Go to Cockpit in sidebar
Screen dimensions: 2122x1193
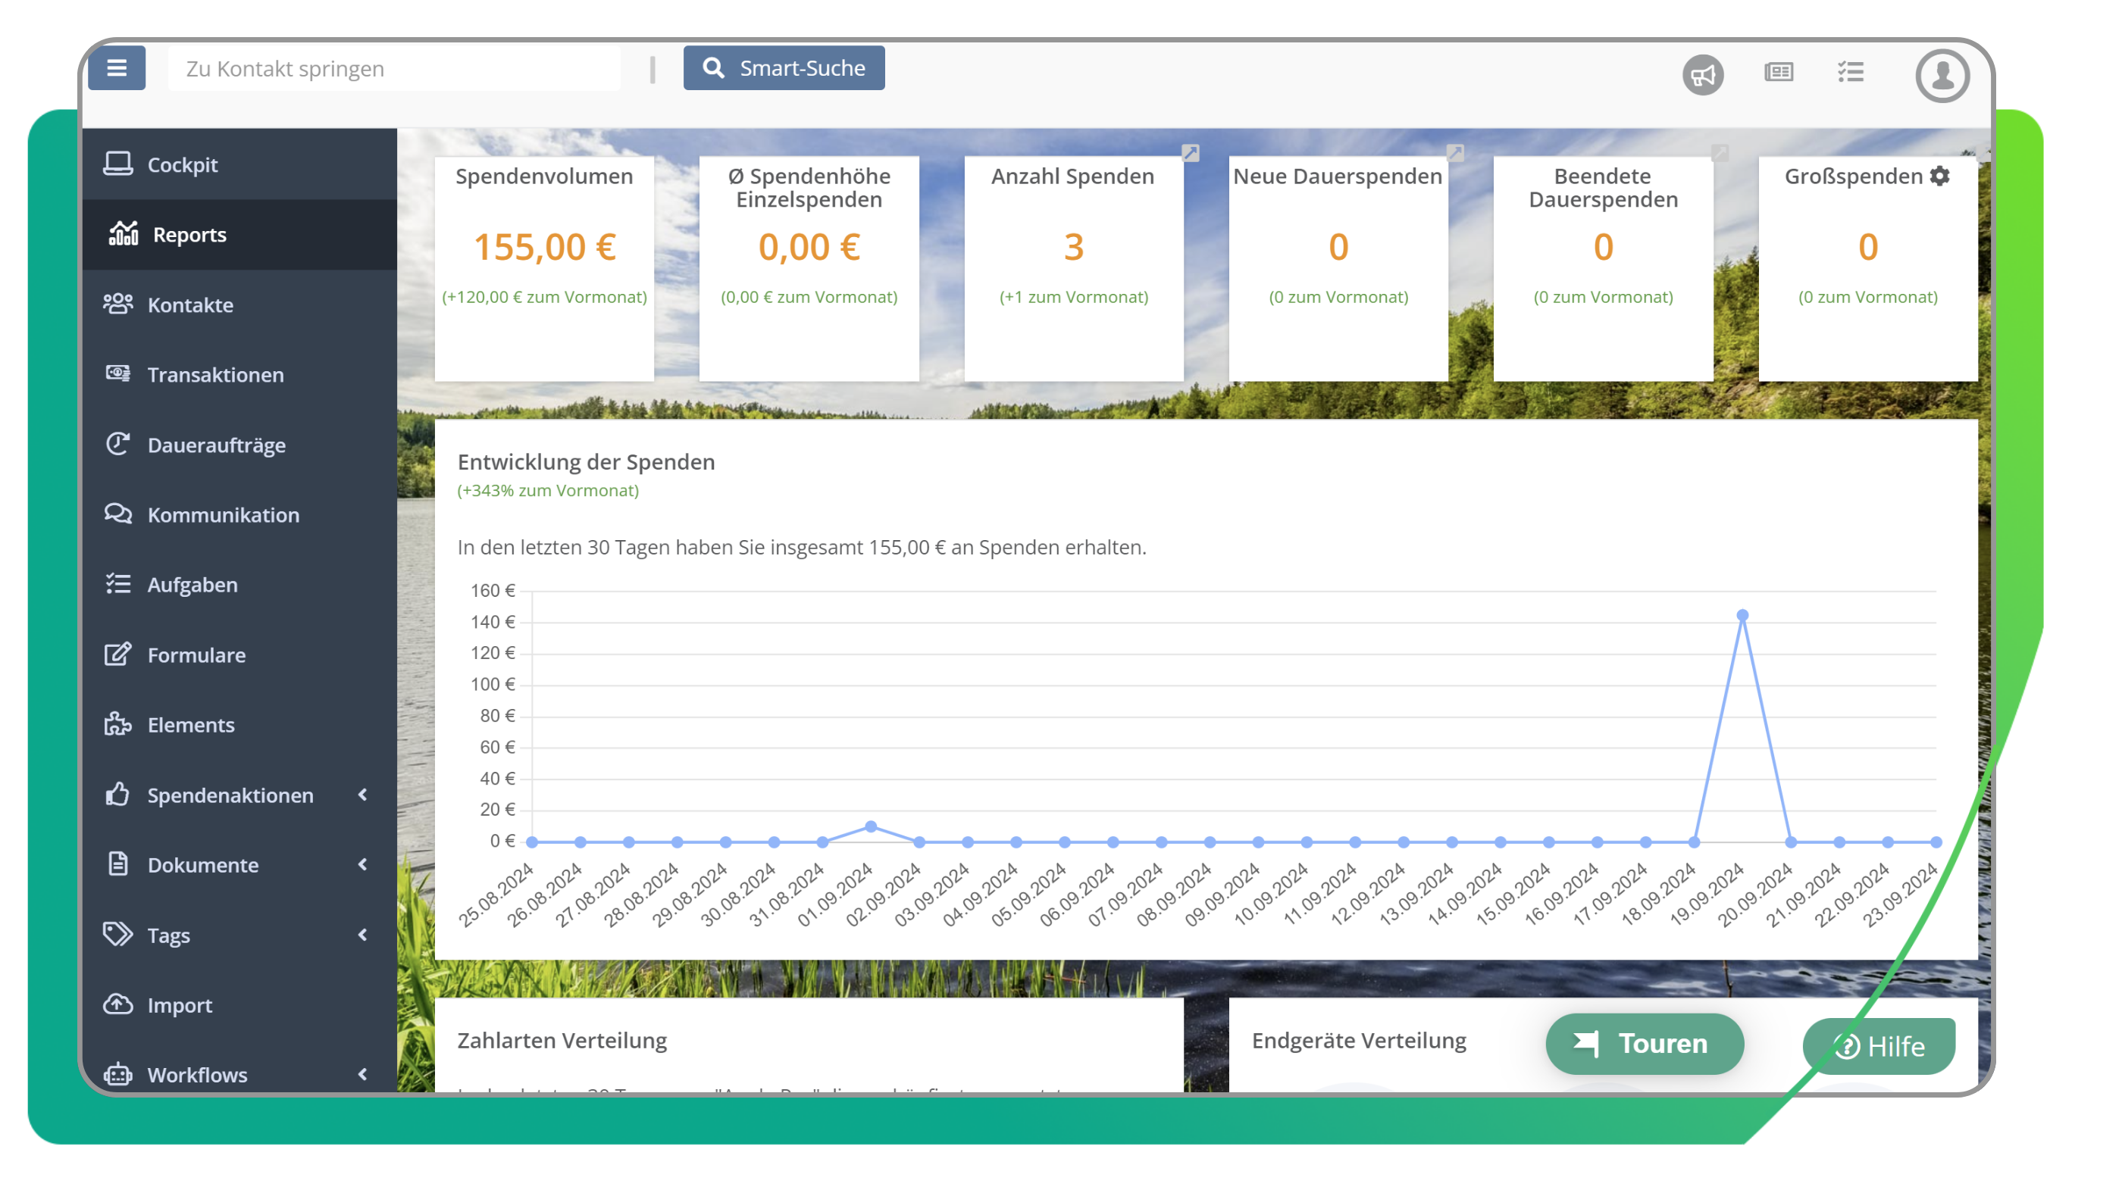coord(182,164)
